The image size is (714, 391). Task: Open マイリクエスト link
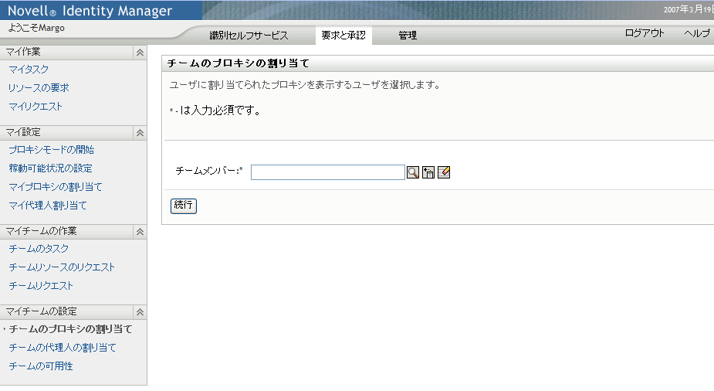click(36, 106)
